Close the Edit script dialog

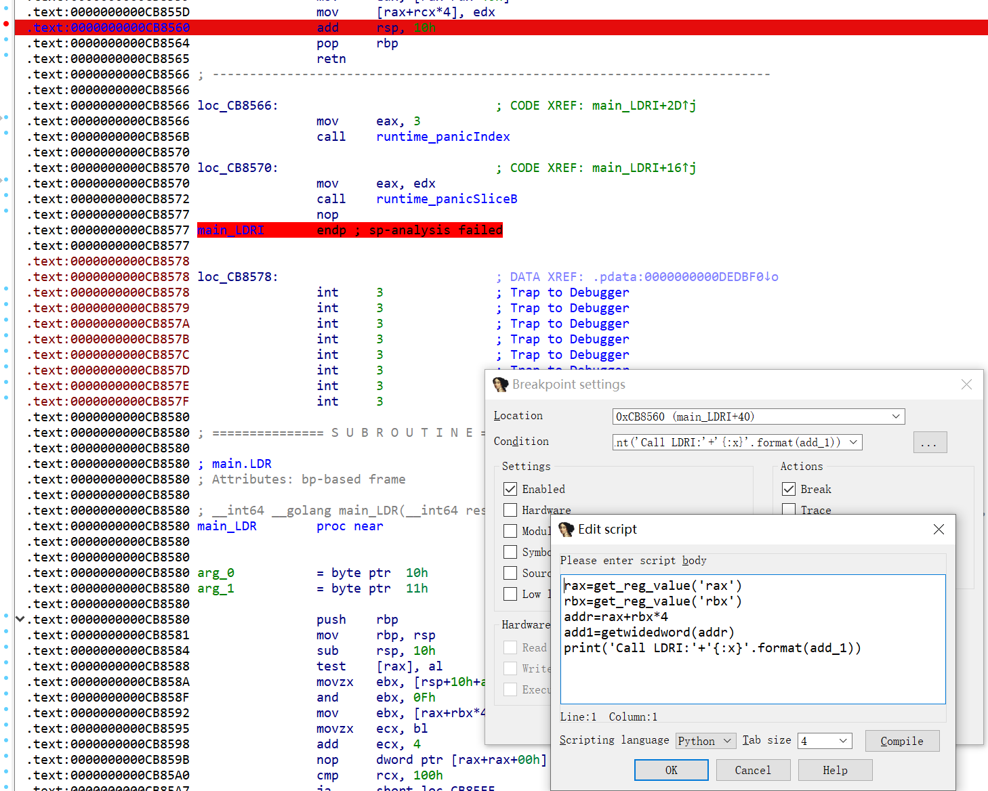pyautogui.click(x=939, y=530)
